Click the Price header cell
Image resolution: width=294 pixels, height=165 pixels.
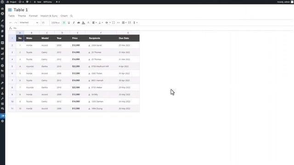coord(78,38)
